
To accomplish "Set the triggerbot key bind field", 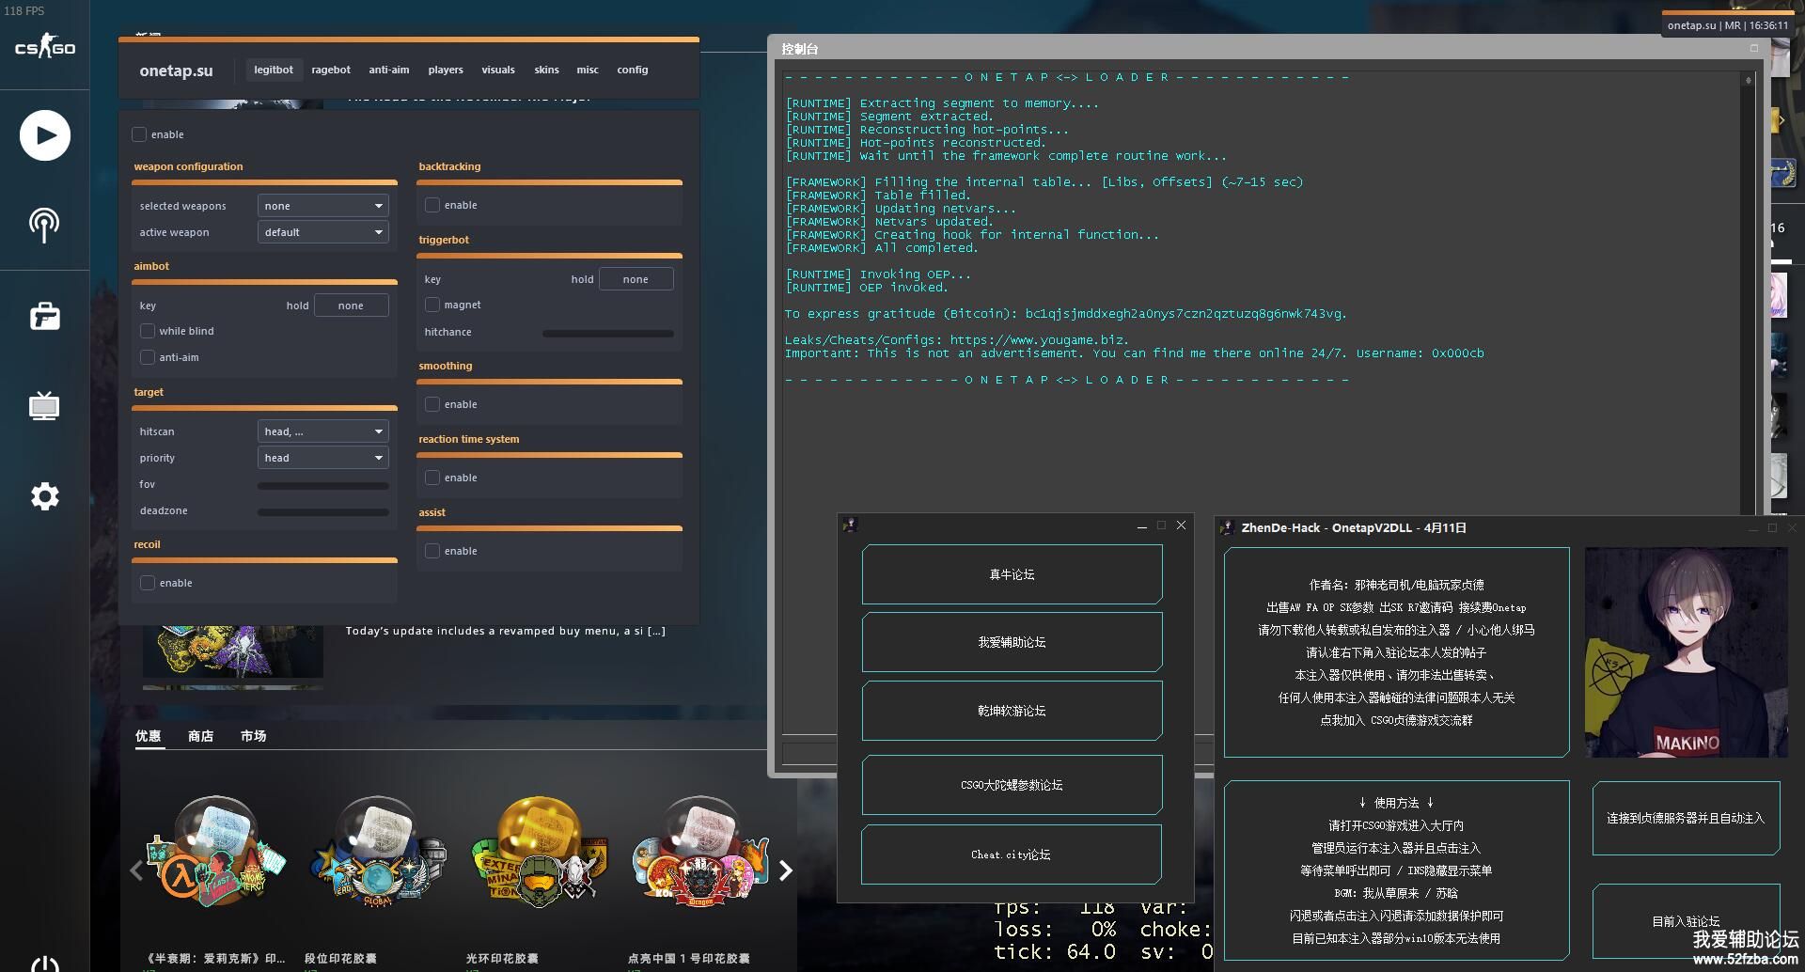I will pos(636,279).
